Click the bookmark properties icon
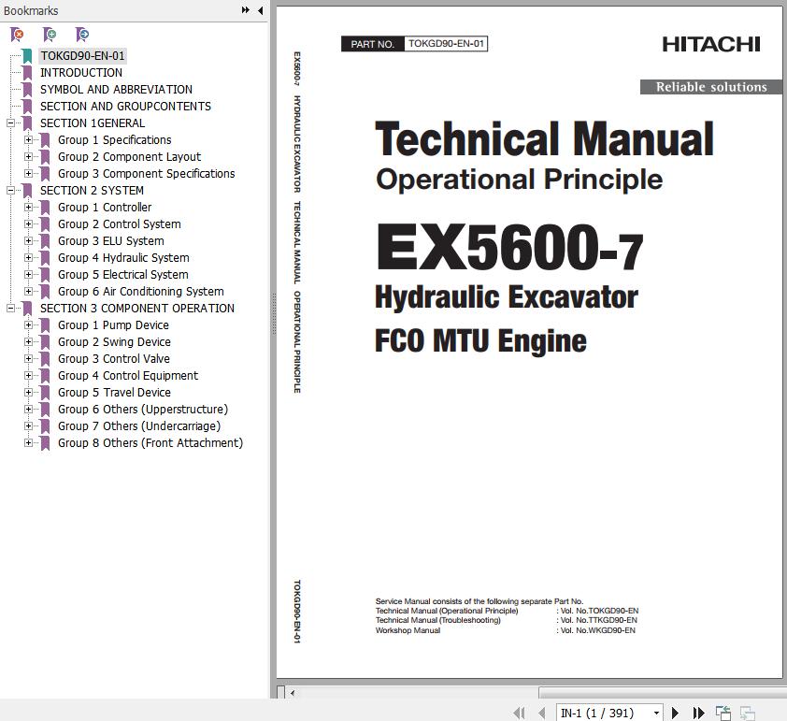787x721 pixels. [x=82, y=35]
